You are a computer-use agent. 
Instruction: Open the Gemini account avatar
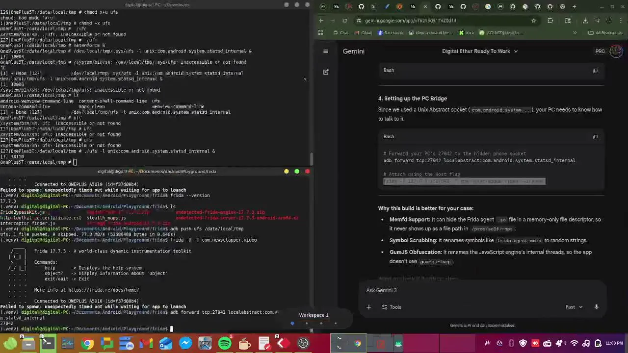(616, 51)
